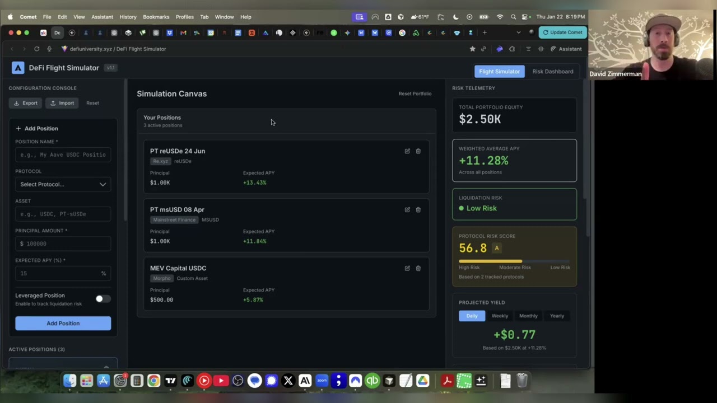The image size is (717, 403).
Task: Open YouTube from the dock
Action: (221, 381)
